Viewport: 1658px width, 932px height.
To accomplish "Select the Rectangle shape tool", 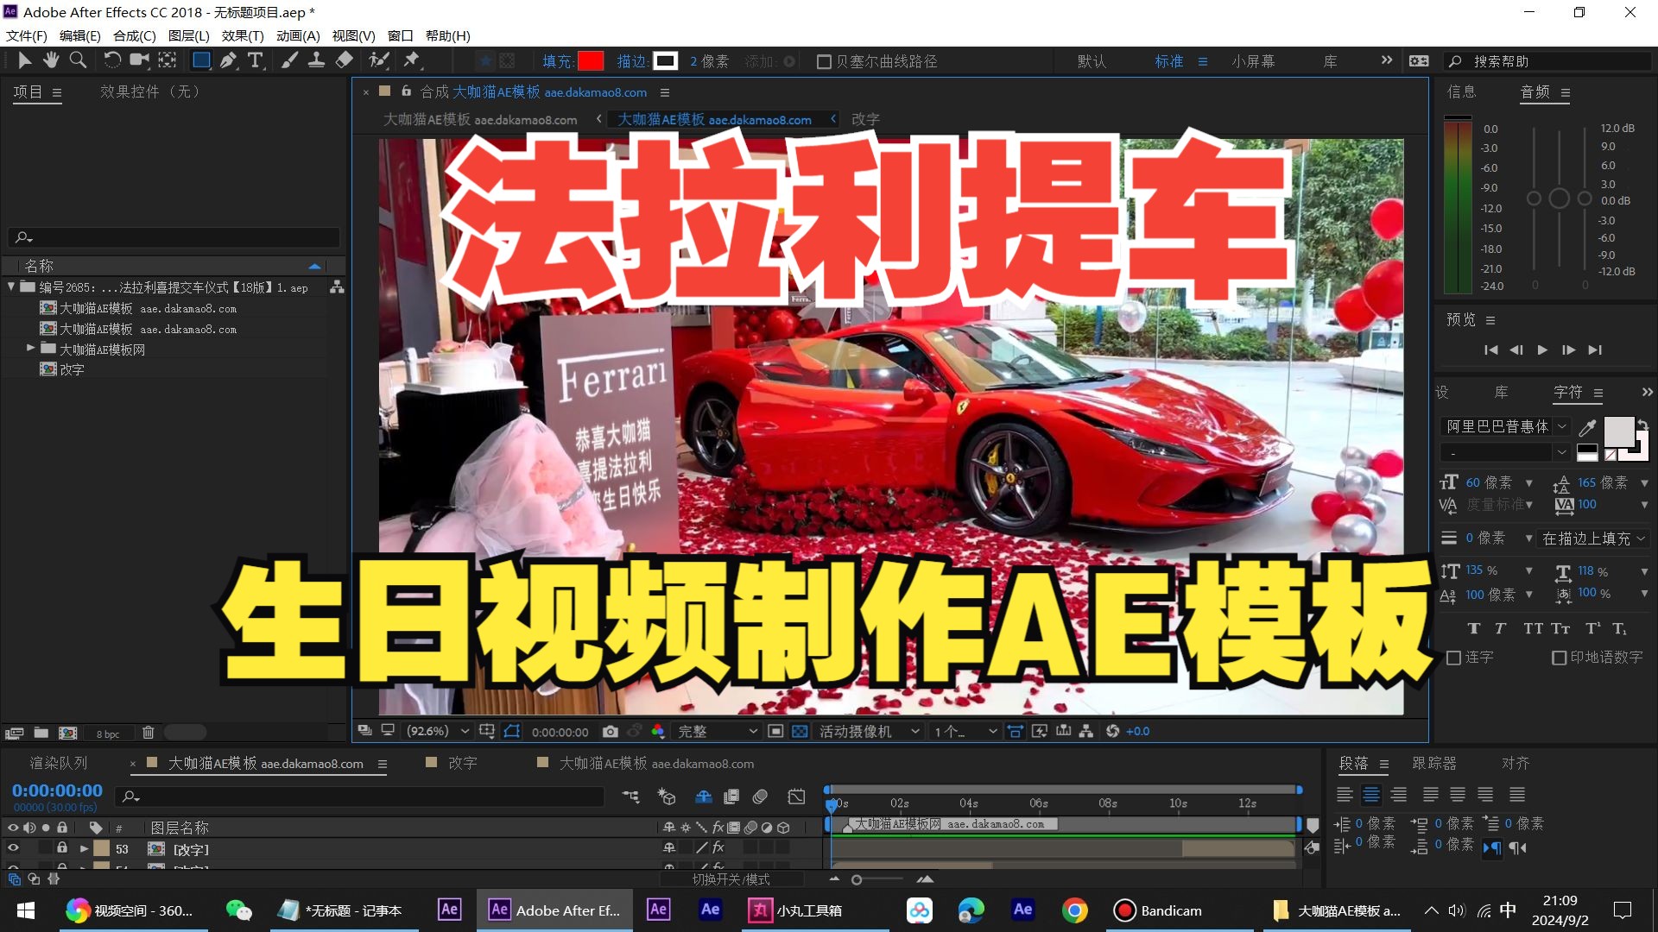I will tap(201, 60).
